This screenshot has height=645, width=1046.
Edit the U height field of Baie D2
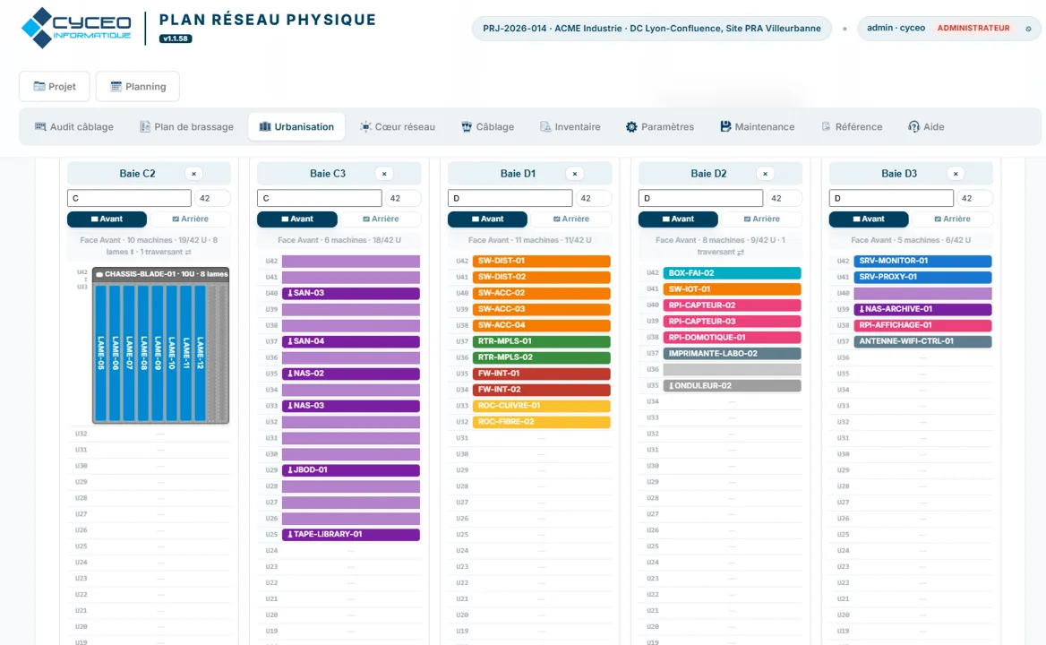coord(784,198)
